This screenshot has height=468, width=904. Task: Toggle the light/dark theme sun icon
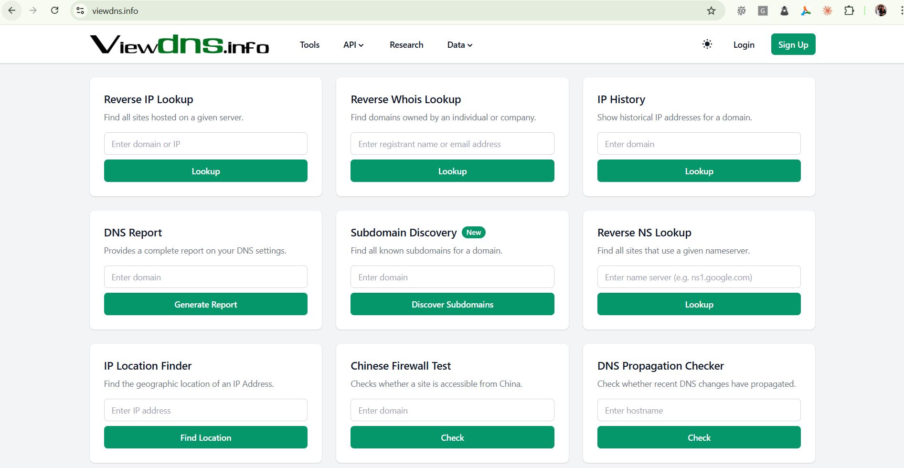pyautogui.click(x=707, y=44)
